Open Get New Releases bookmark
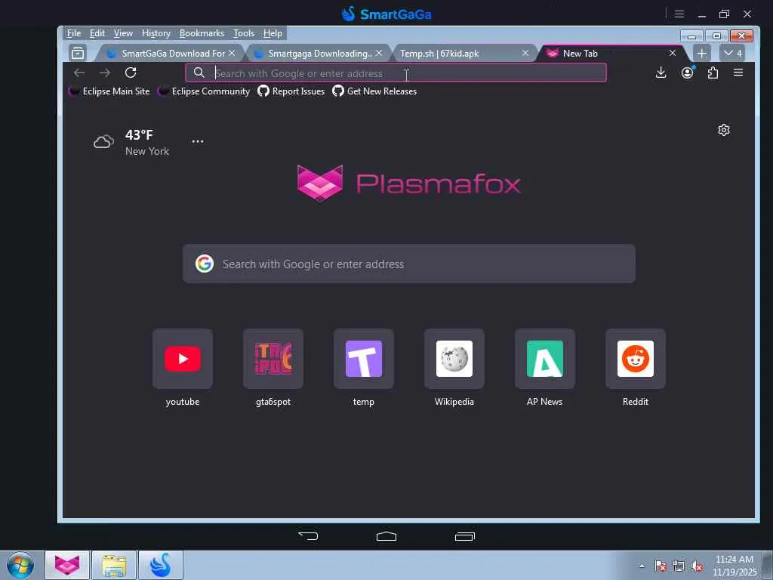Image resolution: width=773 pixels, height=580 pixels. 374,91
